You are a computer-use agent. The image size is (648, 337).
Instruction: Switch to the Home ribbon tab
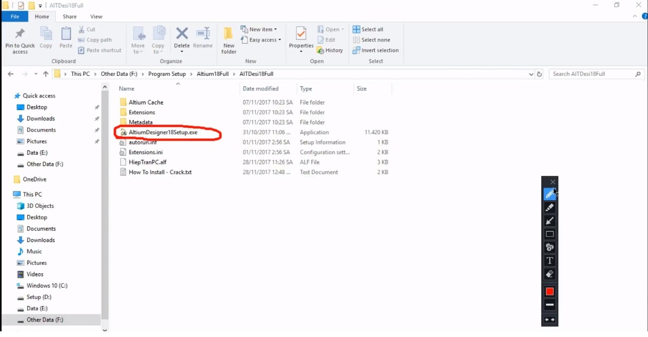tap(42, 17)
